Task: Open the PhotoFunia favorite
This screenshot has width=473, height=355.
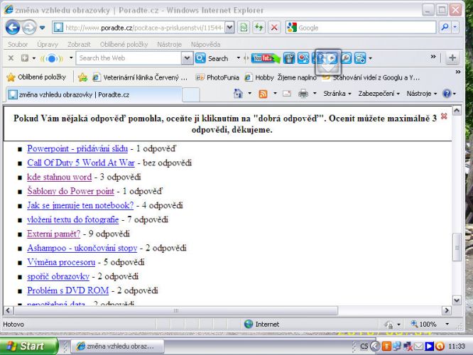Action: (217, 77)
